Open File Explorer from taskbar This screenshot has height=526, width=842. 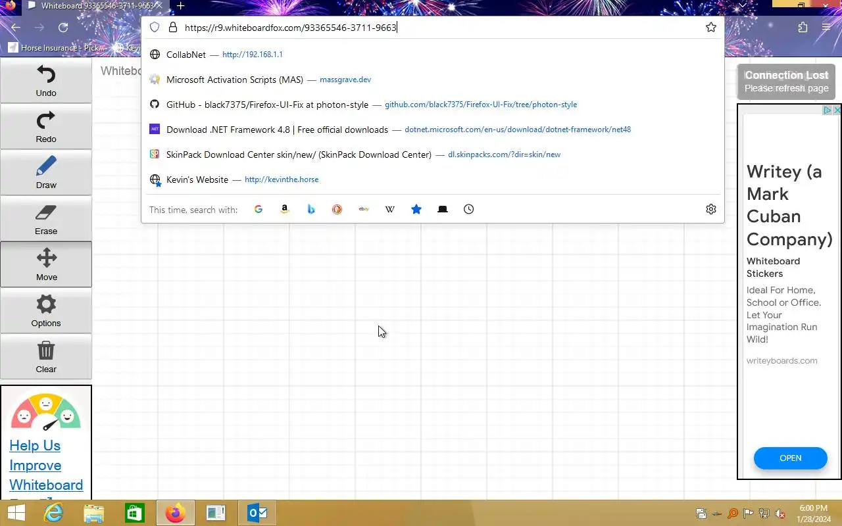[94, 513]
